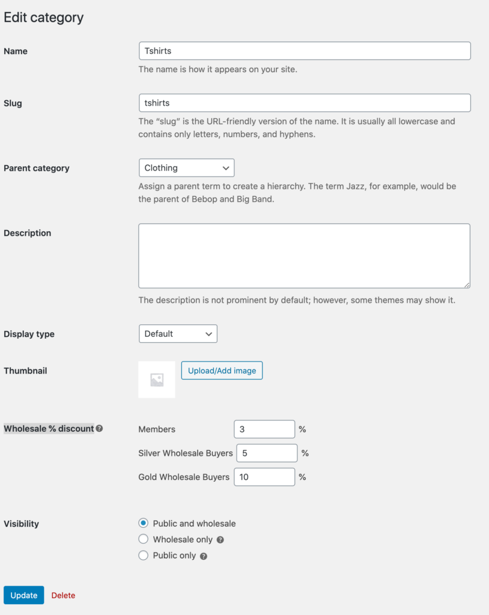Click the Gold Wholesale Buyers discount field
This screenshot has height=615, width=489.
[264, 476]
